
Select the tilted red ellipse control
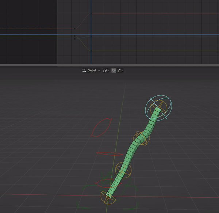tap(101, 128)
